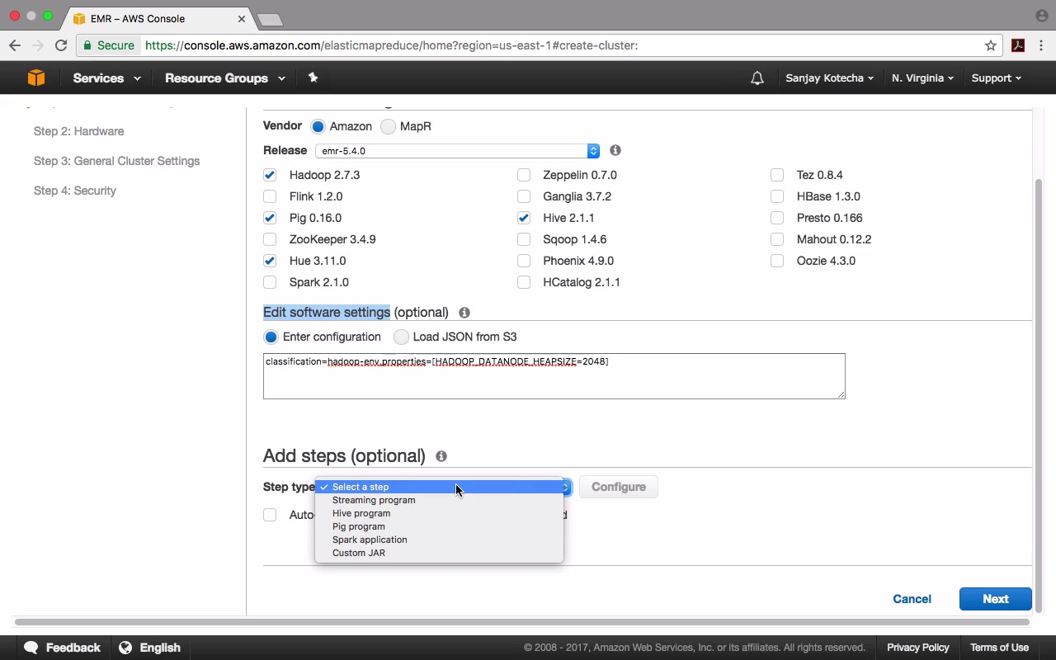
Task: Choose Hive program step type
Action: 439,513
